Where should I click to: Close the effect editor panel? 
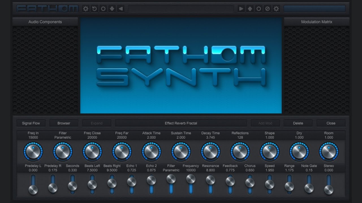(x=331, y=123)
